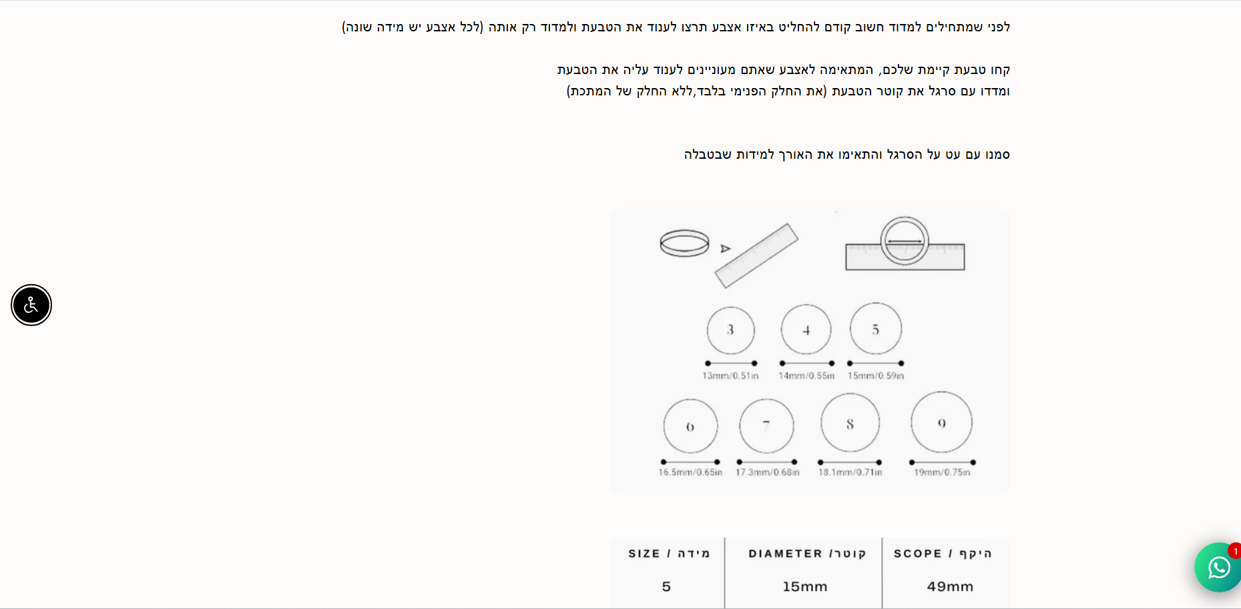Screen dimensions: 1241x609
Task: Click the SCOPE column header
Action: coord(943,554)
